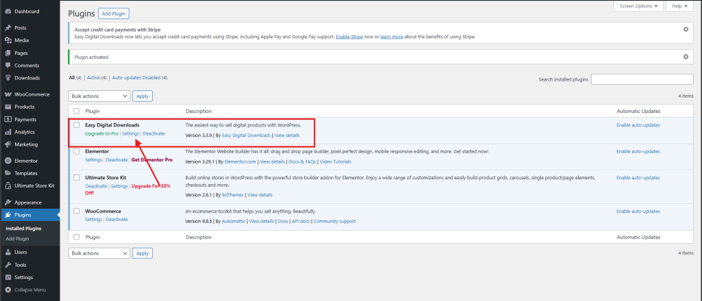Viewport: 702px width, 301px height.
Task: Click Upgrade to Pro link
Action: coord(101,133)
